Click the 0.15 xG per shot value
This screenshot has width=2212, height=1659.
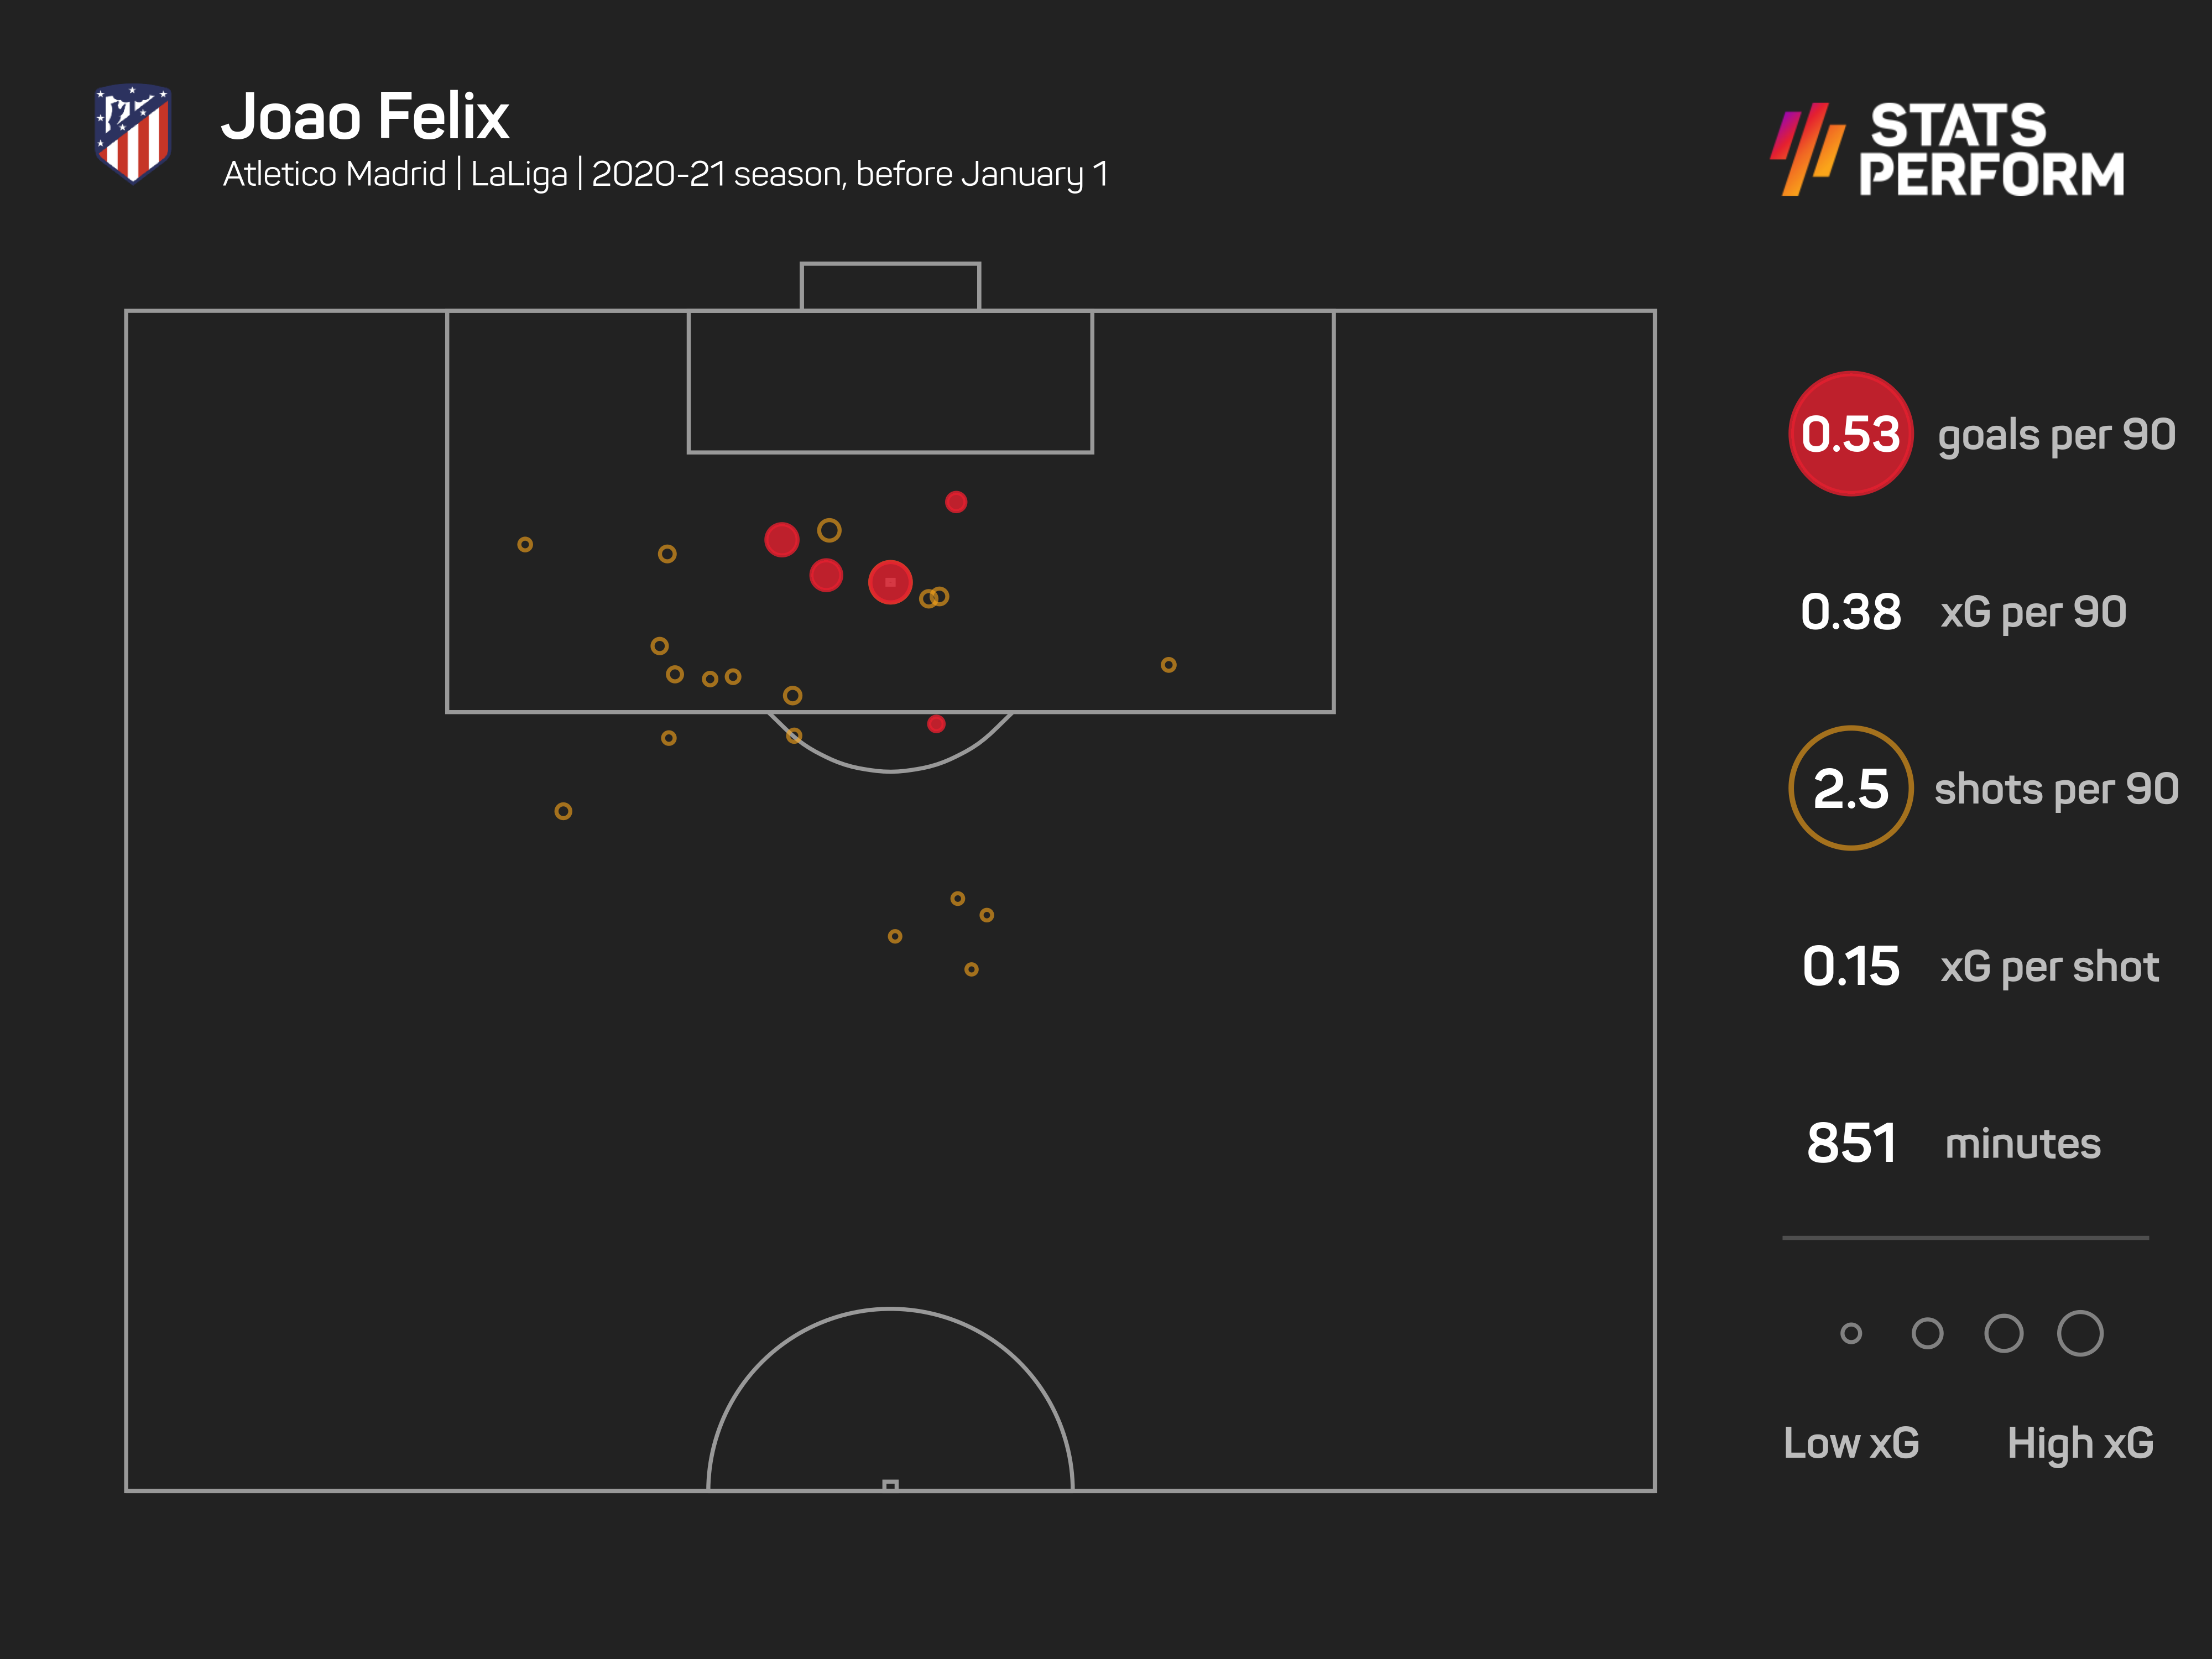pos(1850,966)
